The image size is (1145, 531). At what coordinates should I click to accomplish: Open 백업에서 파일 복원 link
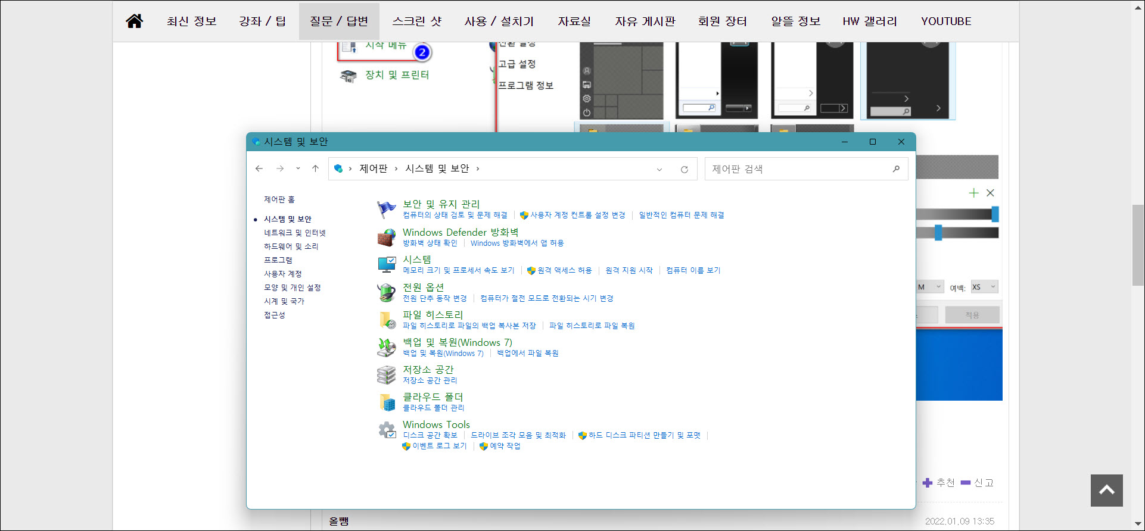coord(528,353)
